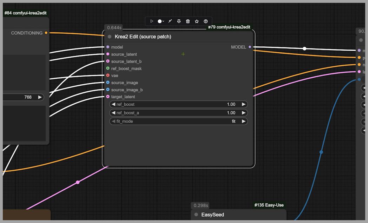Click the midpoint dot on pink link
Image resolution: width=368 pixels, height=223 pixels.
78,182
